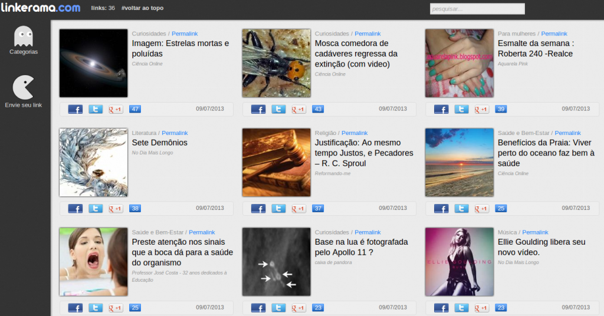Focus the pesquisar search field
604x316 pixels.
[x=477, y=9]
